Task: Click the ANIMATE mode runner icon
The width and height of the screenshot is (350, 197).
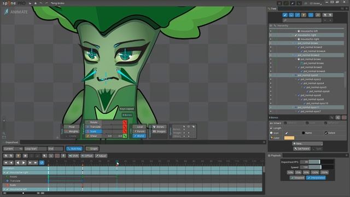Action: pyautogui.click(x=7, y=12)
